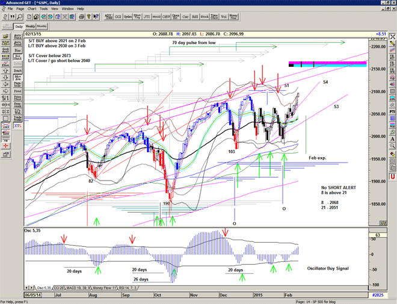Click the PTI button on right toolbar
Image resolution: width=397 pixels, height=304 pixels.
tap(392, 111)
